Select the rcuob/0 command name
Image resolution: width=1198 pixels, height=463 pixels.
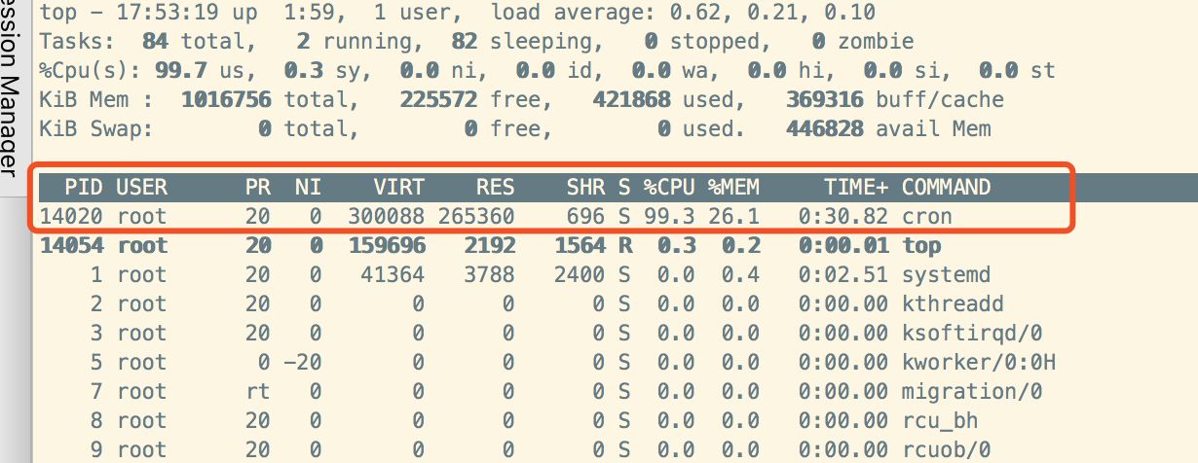coord(946,449)
